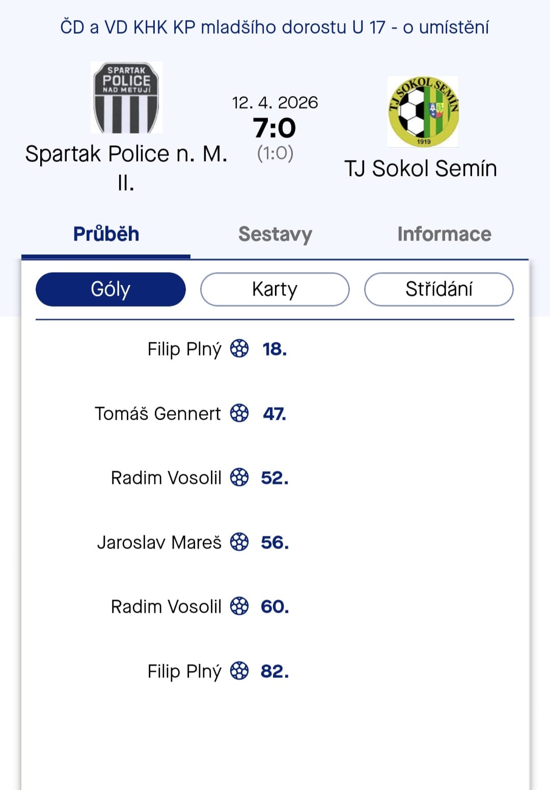Click goal ball icon at 60th minute
This screenshot has width=550, height=790.
click(x=239, y=607)
